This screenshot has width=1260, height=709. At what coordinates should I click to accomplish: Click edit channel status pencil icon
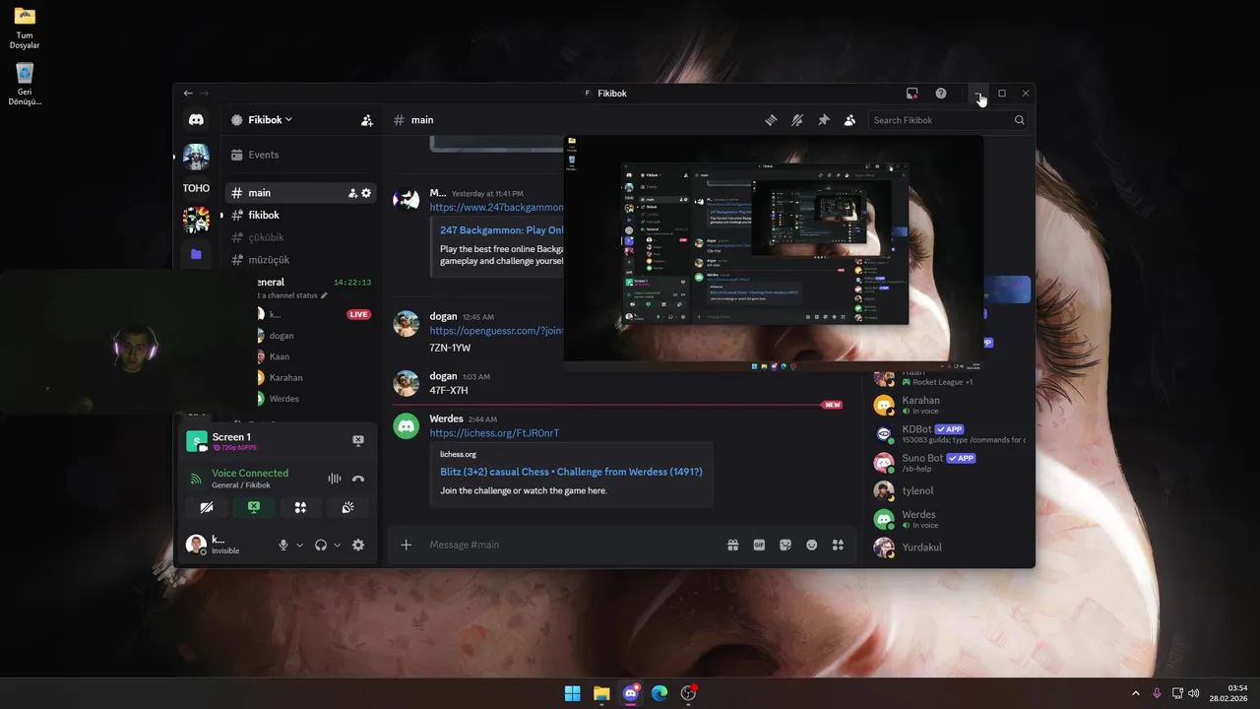[x=324, y=295]
